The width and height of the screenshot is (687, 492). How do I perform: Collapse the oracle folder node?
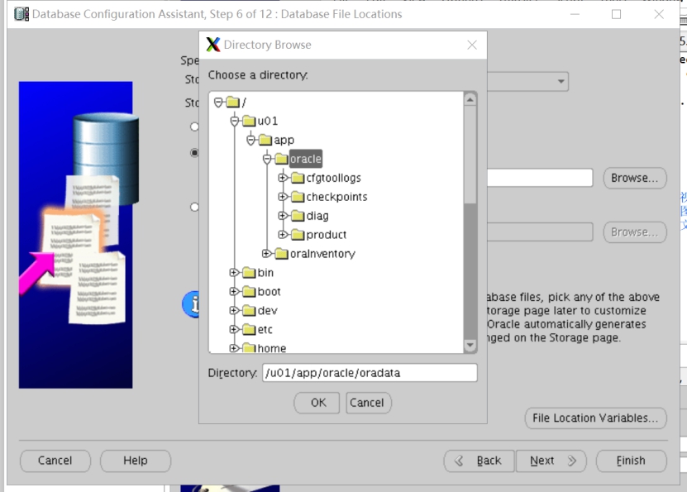[x=267, y=159]
